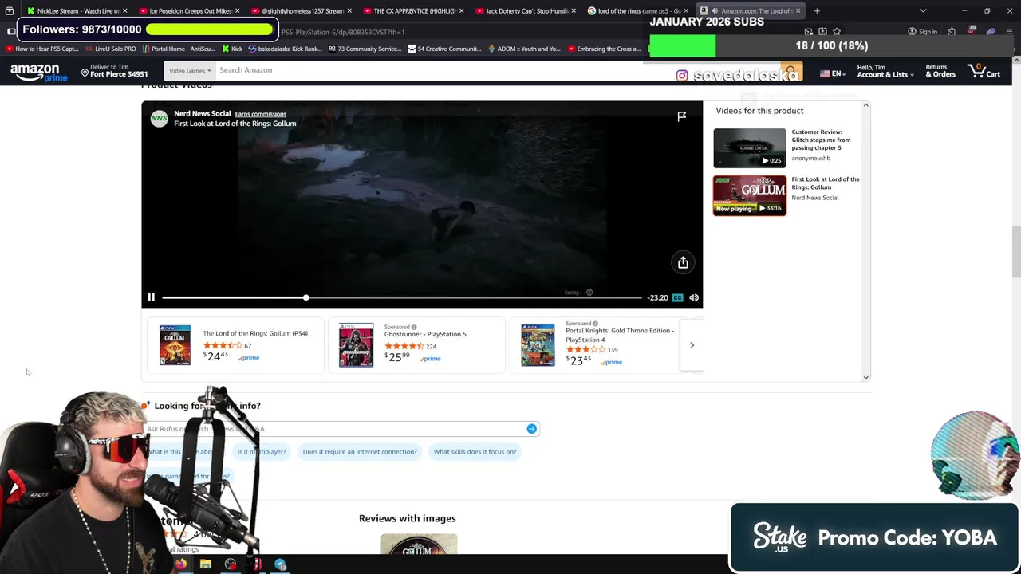Open the 73 Community Service bookmark

click(x=364, y=49)
